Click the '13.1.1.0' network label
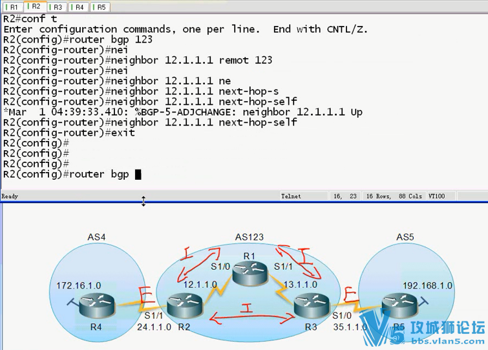The image size is (488, 350). click(301, 284)
